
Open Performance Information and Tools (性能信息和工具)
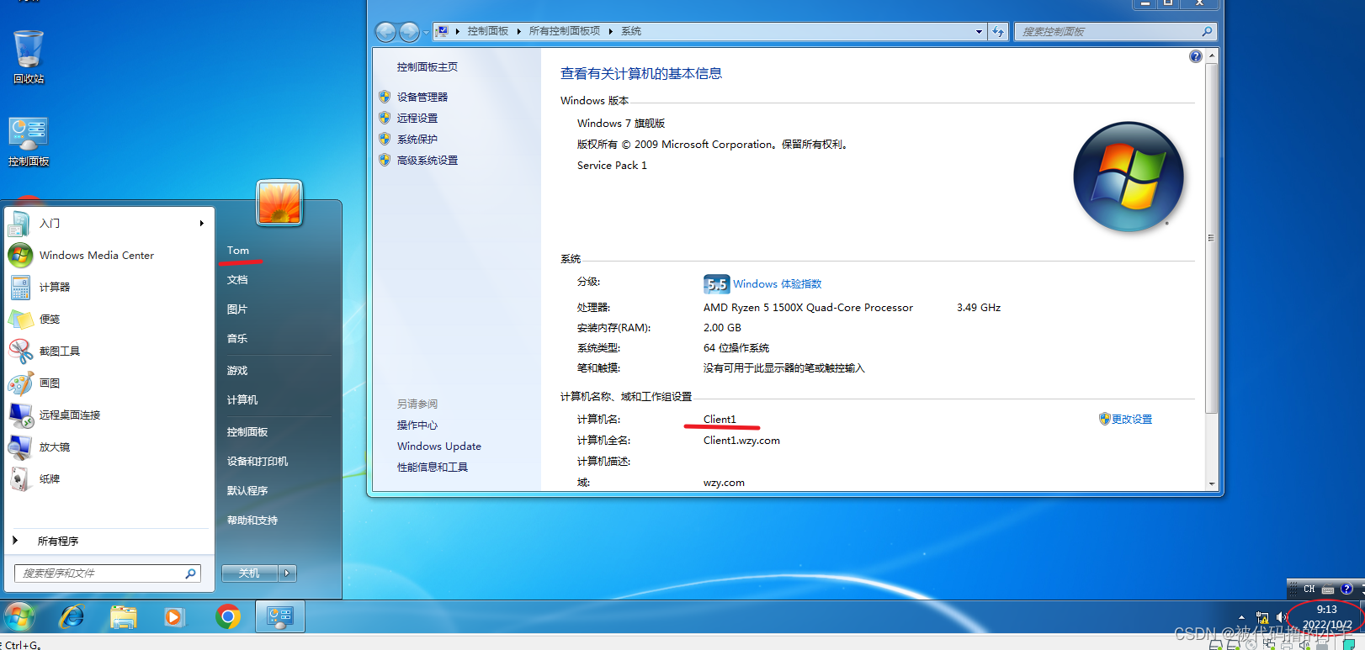433,468
